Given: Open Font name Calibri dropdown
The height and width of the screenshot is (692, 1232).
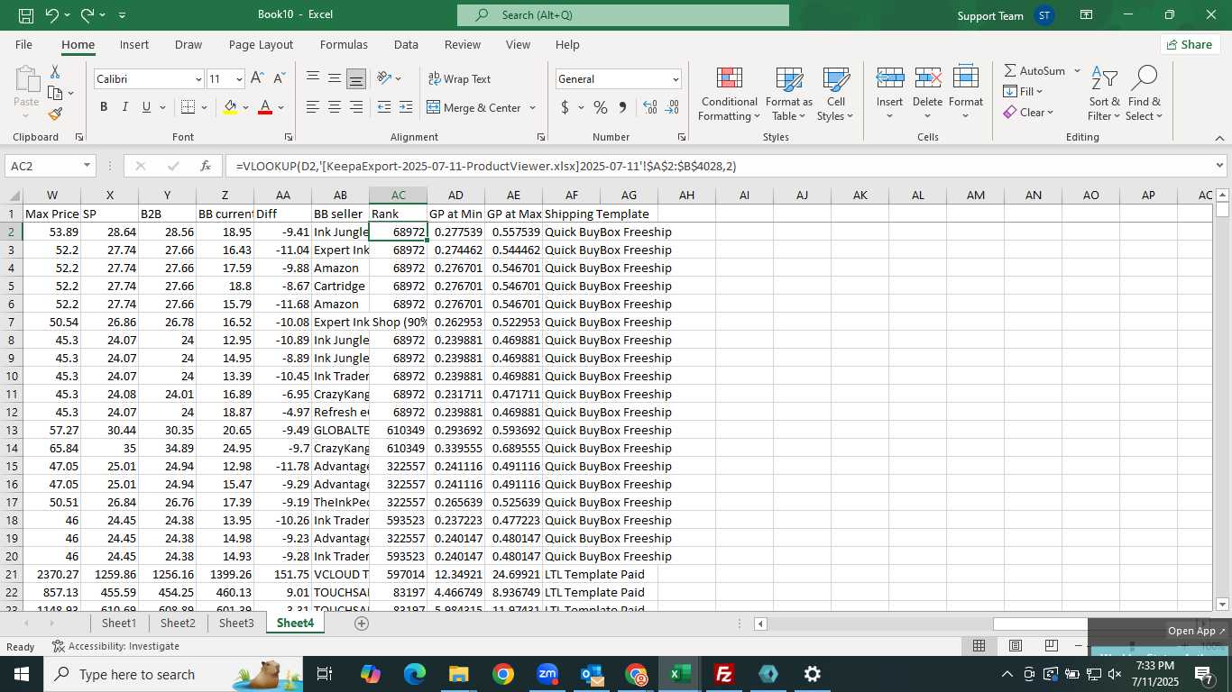Looking at the screenshot, I should click(198, 79).
